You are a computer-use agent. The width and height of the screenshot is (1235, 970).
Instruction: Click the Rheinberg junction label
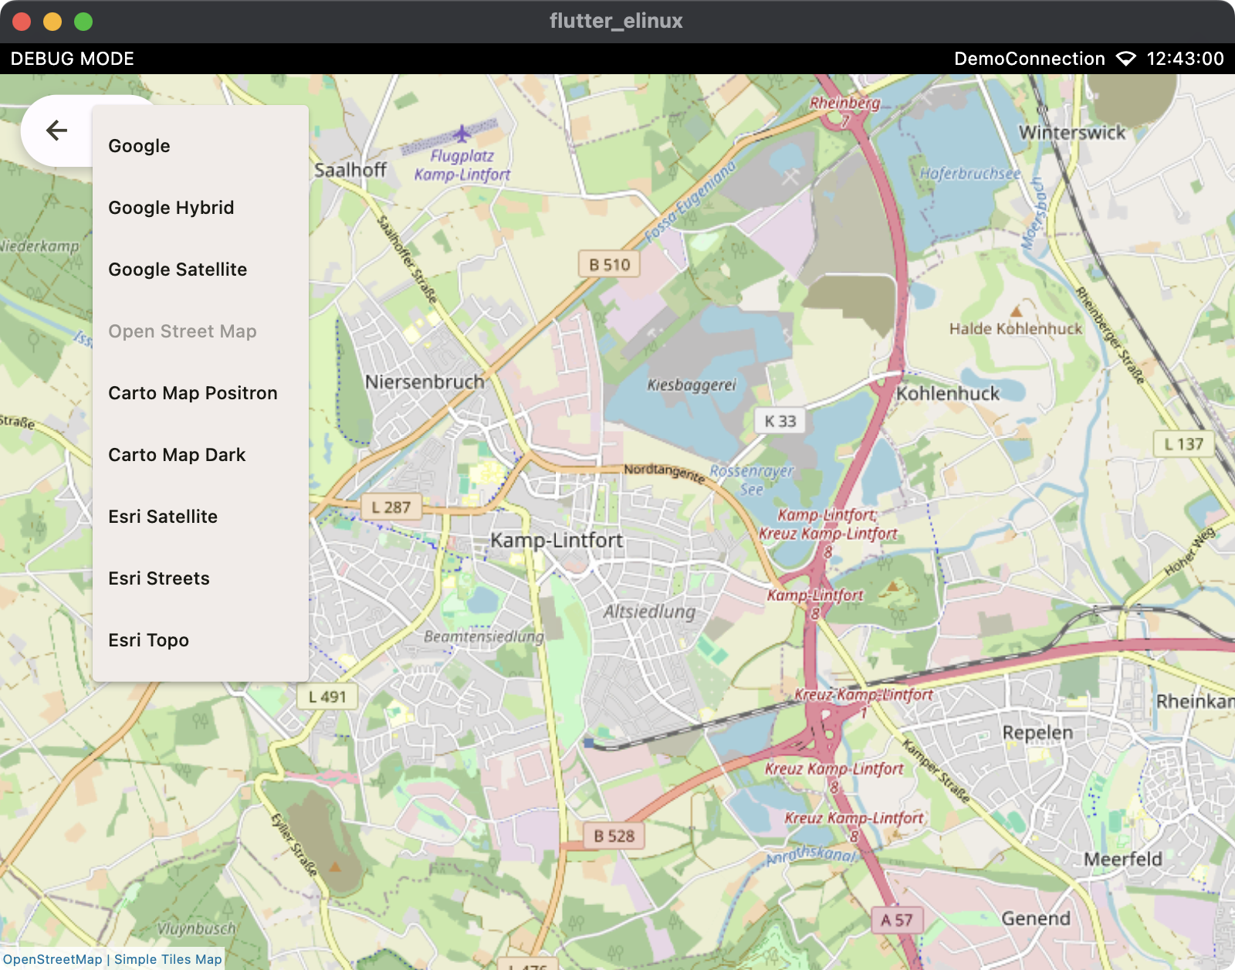[845, 102]
